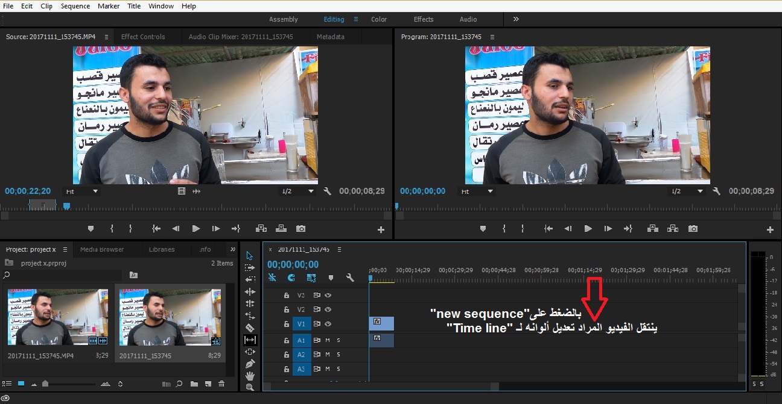
Task: Go to In point in Program monitor
Action: 548,229
